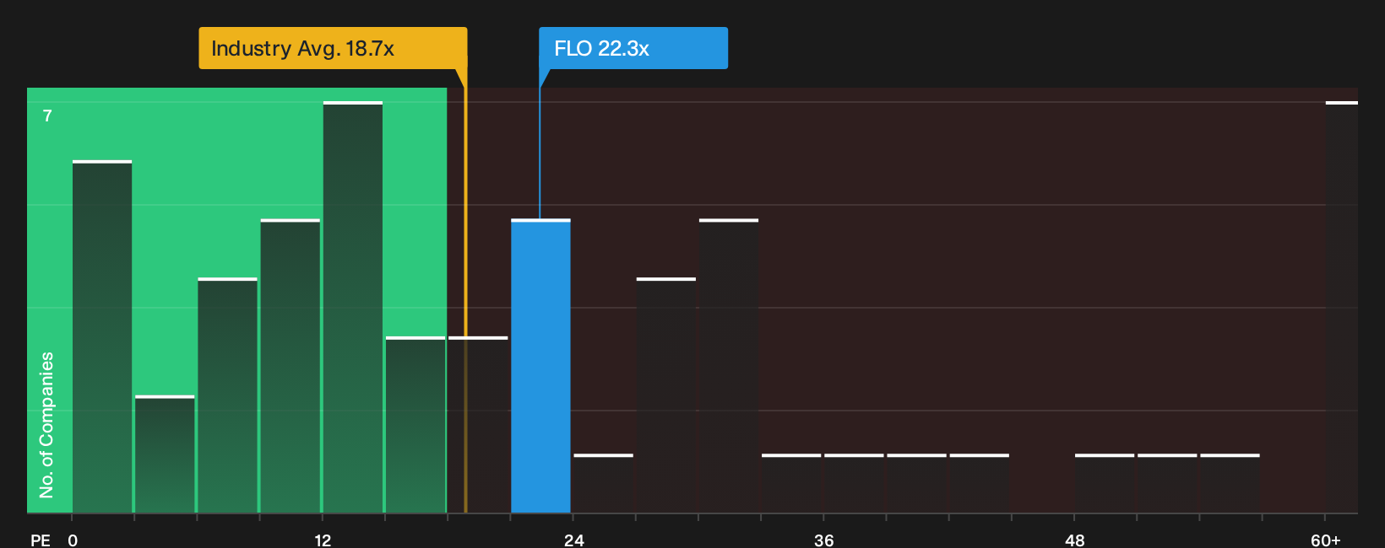This screenshot has width=1385, height=548.
Task: Click the 60+ overflow bar
Action: coord(1342,307)
